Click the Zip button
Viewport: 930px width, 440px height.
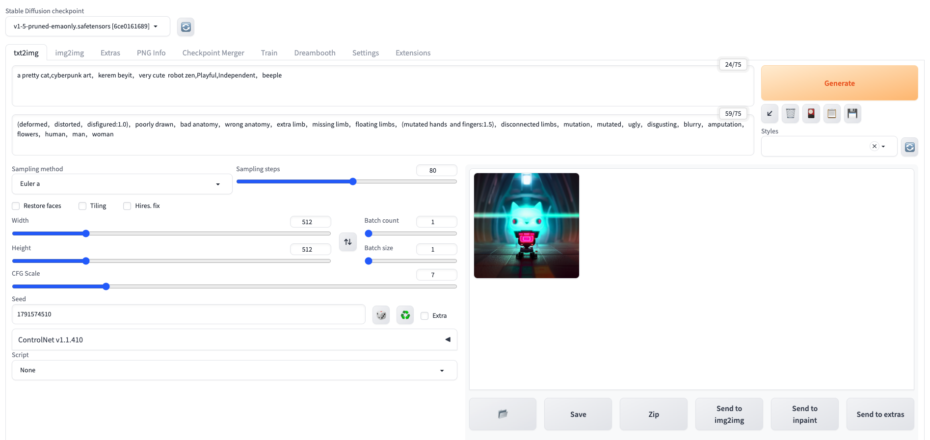click(654, 414)
